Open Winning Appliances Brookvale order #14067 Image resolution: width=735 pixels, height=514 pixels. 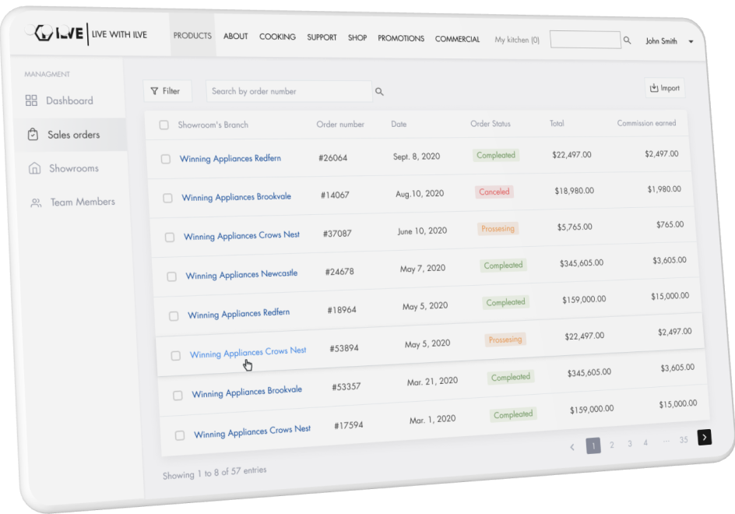[x=236, y=197]
